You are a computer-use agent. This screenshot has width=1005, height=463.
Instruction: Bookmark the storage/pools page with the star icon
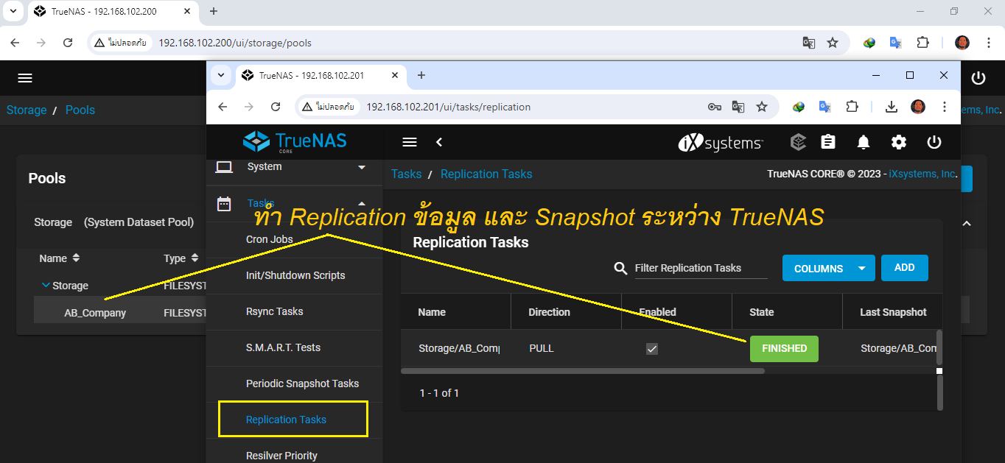[x=833, y=43]
